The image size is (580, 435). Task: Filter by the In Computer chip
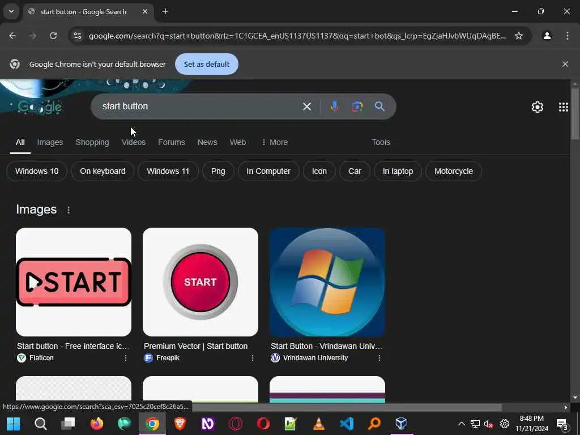(268, 171)
